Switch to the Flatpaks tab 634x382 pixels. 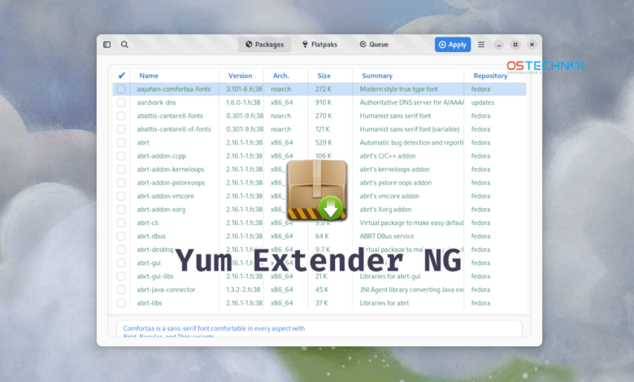(319, 45)
